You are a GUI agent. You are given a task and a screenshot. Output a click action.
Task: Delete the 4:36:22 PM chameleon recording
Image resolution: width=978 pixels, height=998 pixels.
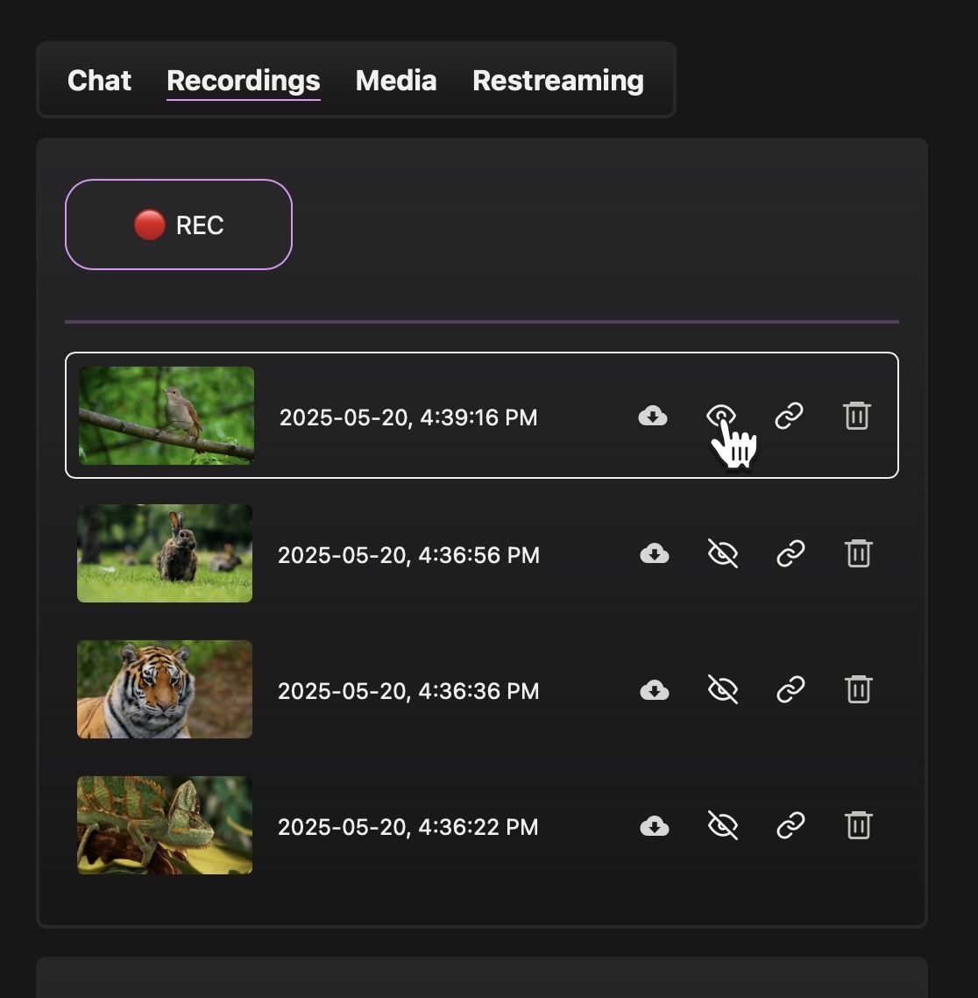pos(859,826)
